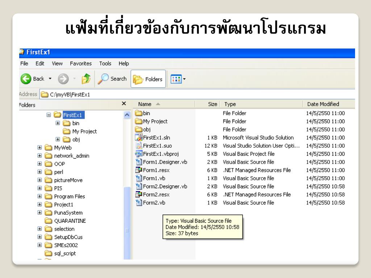This screenshot has height=278, width=371.
Task: Select the Form1.vb source icon
Action: (139, 178)
